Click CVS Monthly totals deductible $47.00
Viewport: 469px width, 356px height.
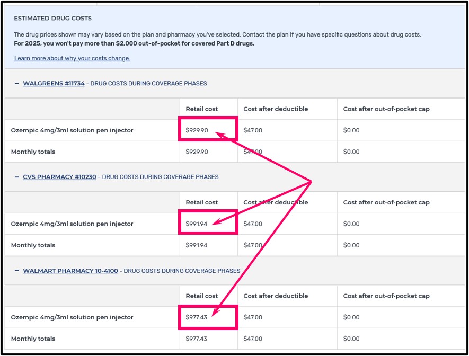click(x=253, y=245)
